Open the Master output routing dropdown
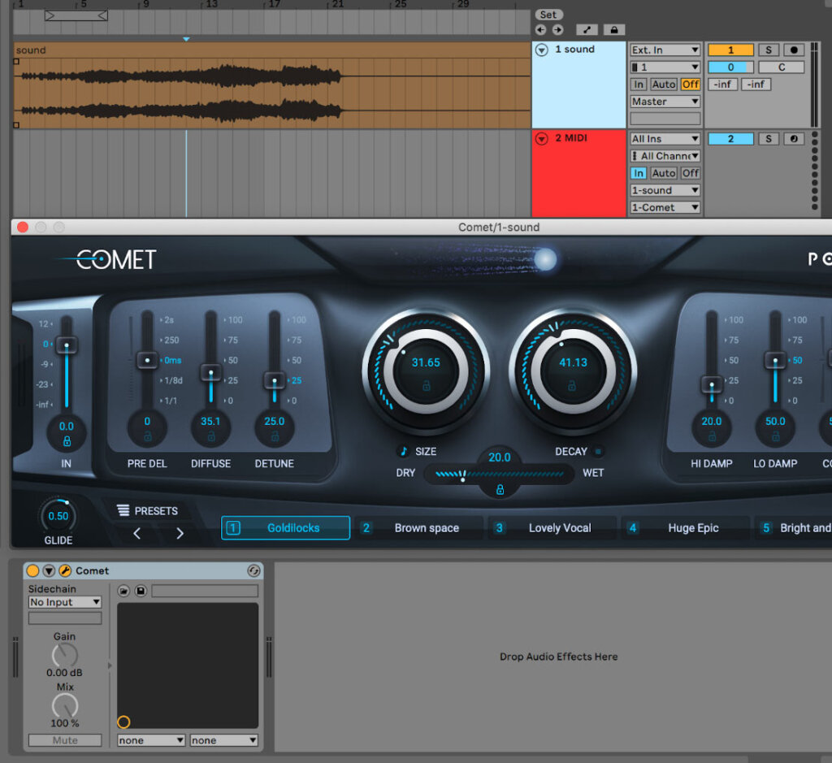 [665, 102]
